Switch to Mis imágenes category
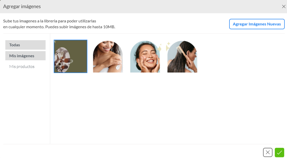The height and width of the screenshot is (158, 287). tap(25, 56)
